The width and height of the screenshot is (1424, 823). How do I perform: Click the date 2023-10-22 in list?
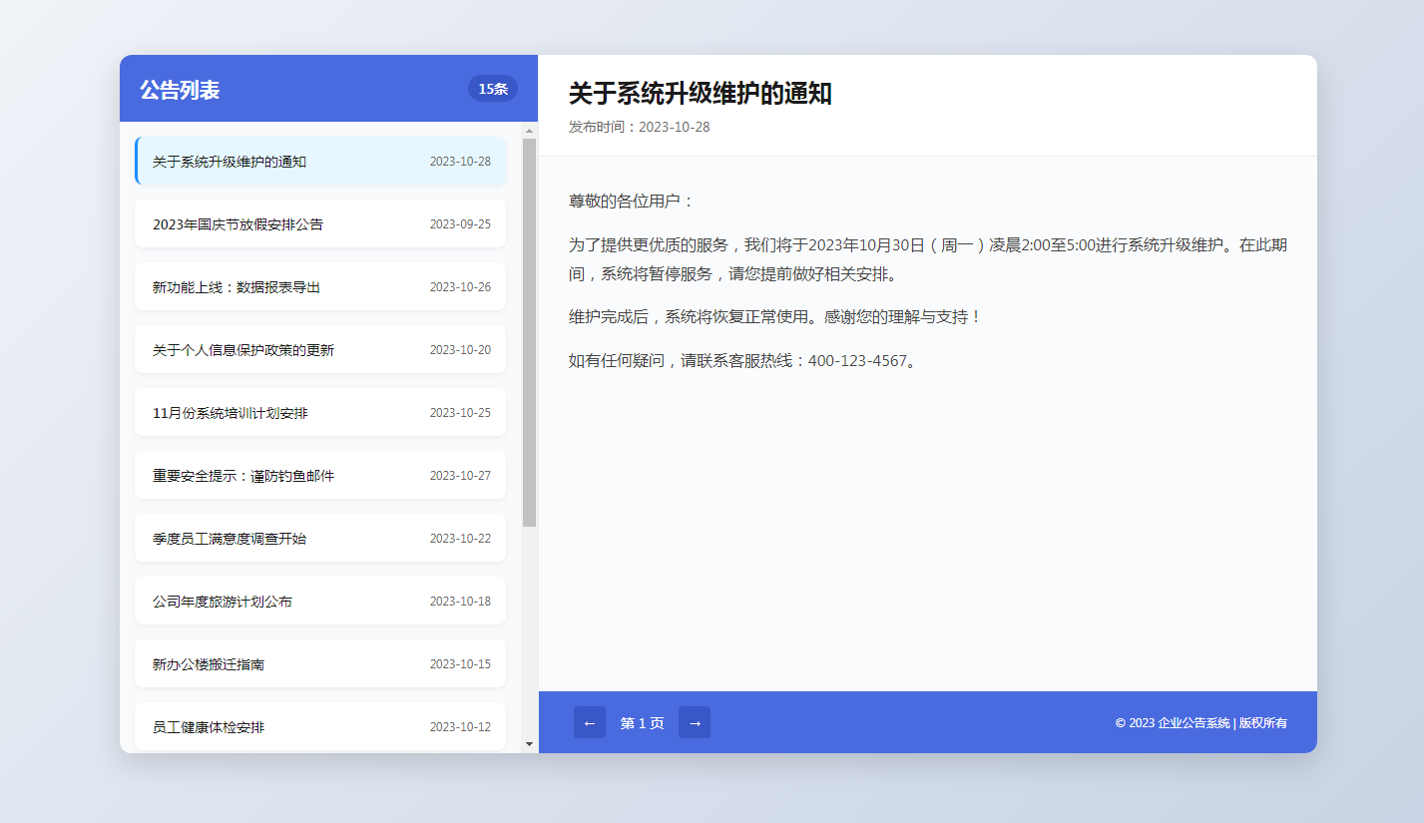pyautogui.click(x=460, y=538)
